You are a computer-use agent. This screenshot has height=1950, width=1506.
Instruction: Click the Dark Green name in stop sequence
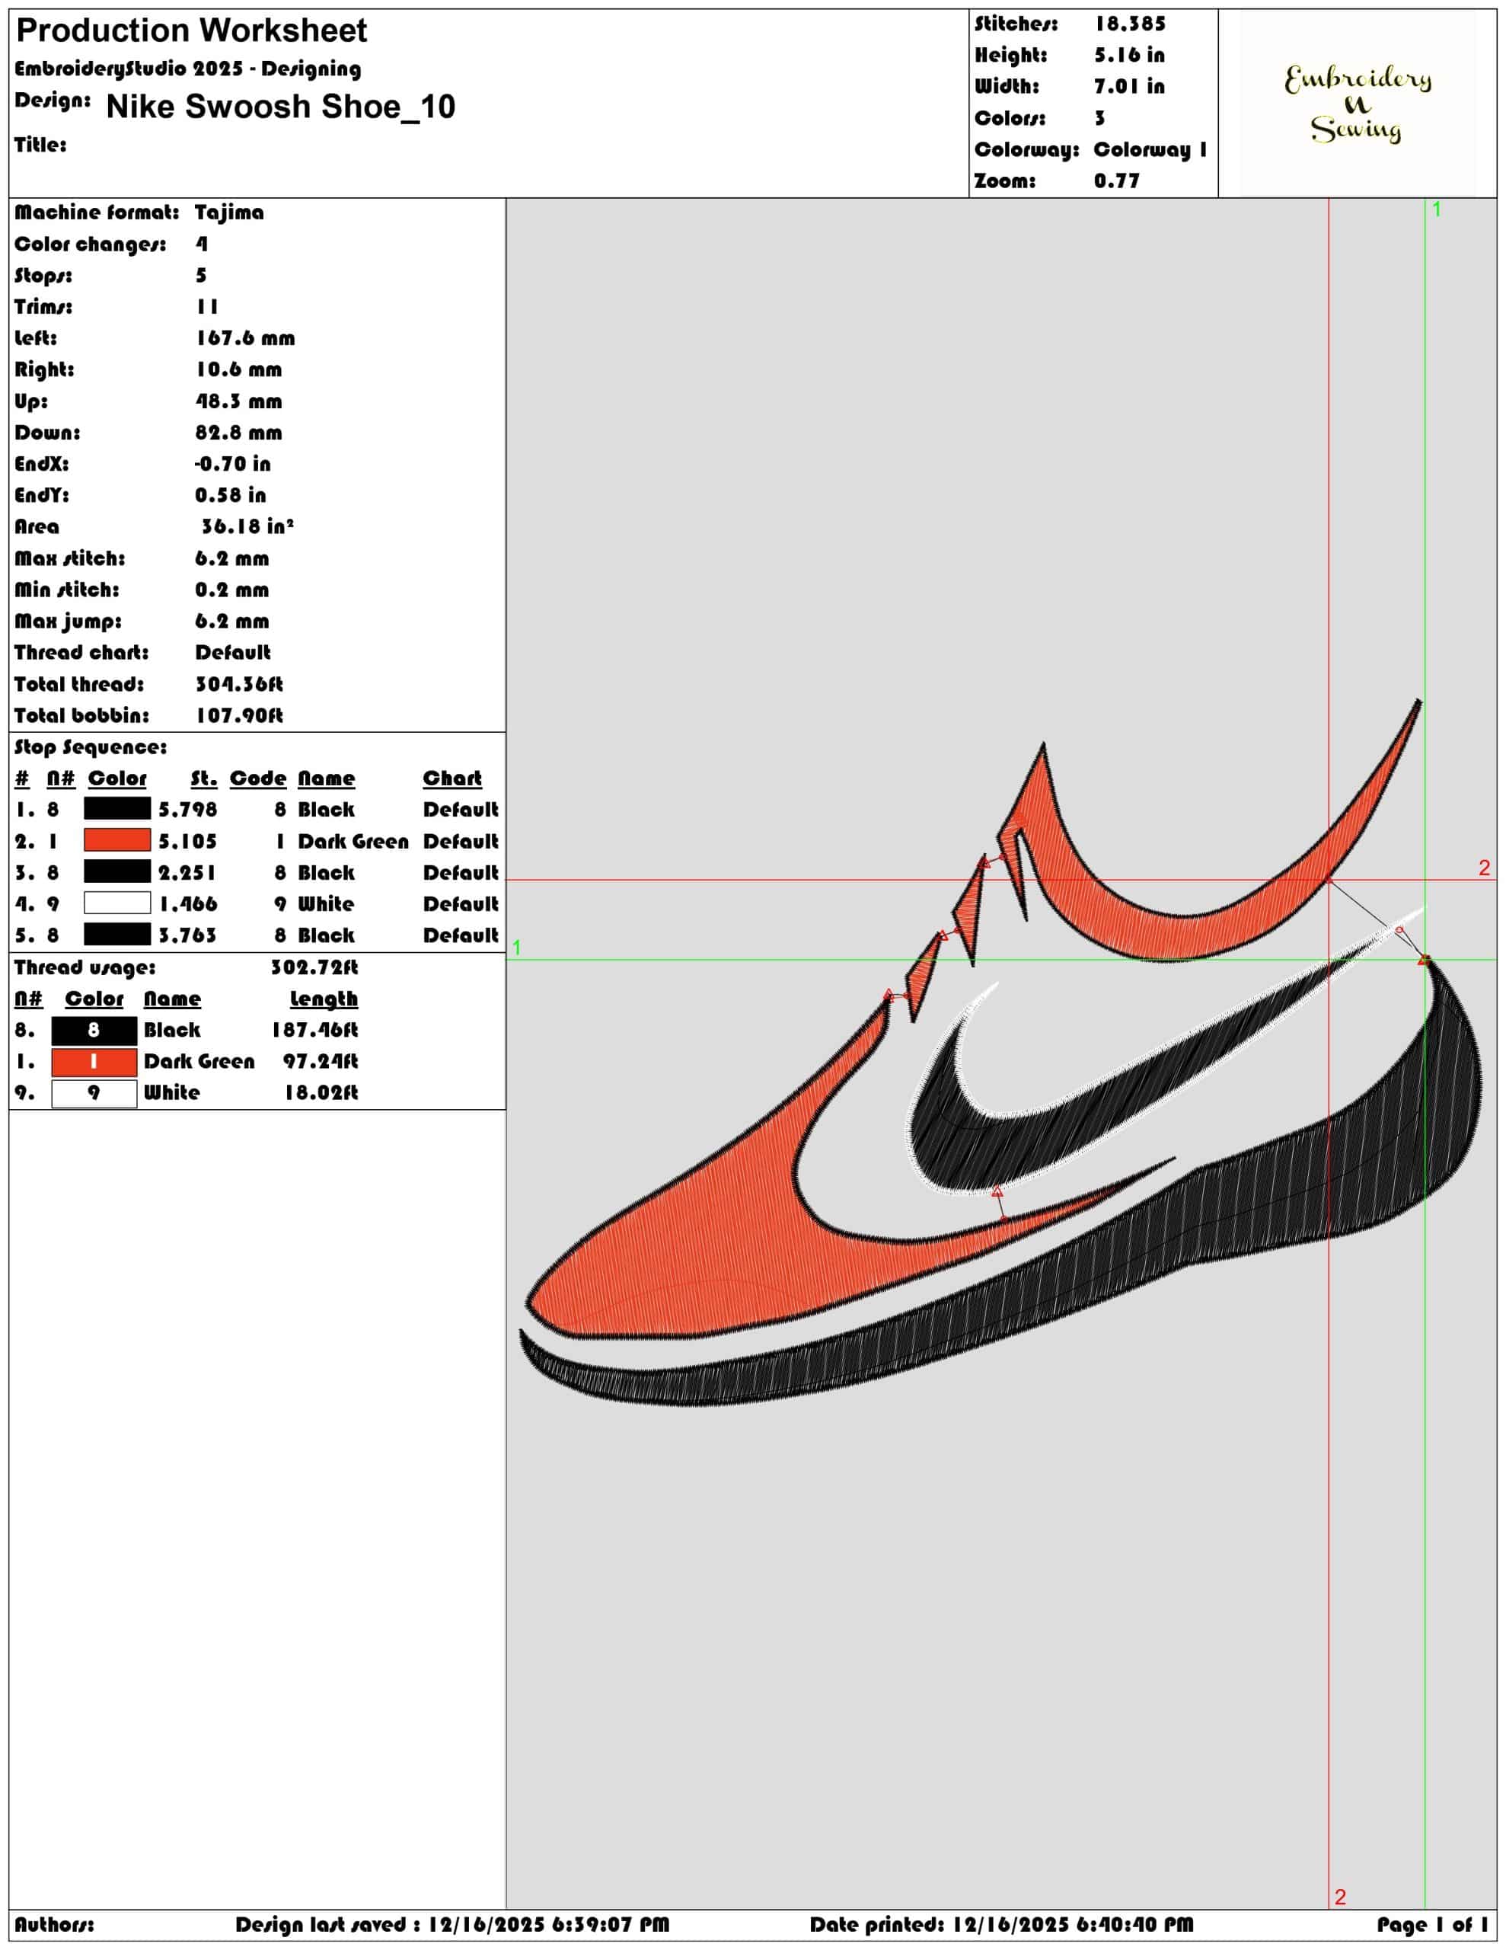pos(353,842)
